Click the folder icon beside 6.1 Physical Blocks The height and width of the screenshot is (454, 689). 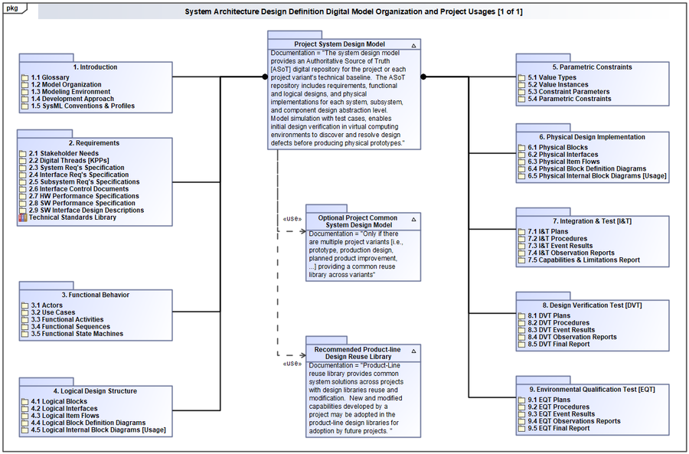click(x=522, y=148)
